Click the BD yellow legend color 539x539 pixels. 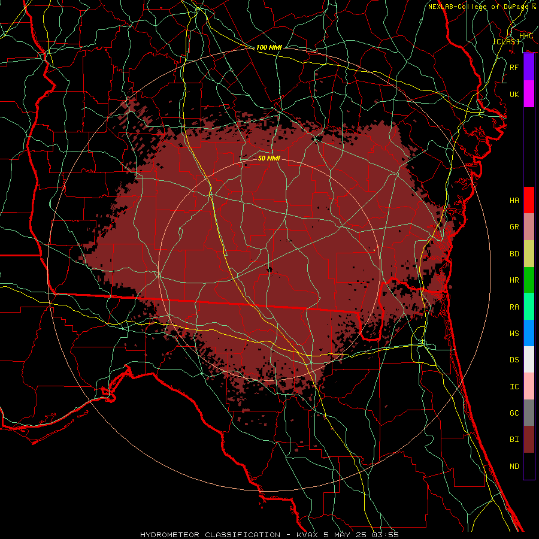(529, 253)
